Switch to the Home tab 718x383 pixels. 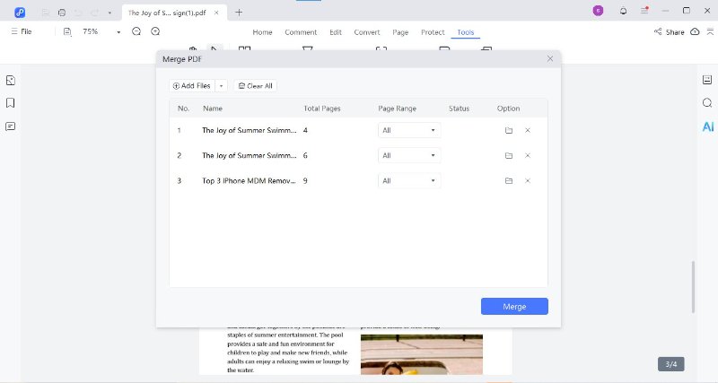(262, 32)
